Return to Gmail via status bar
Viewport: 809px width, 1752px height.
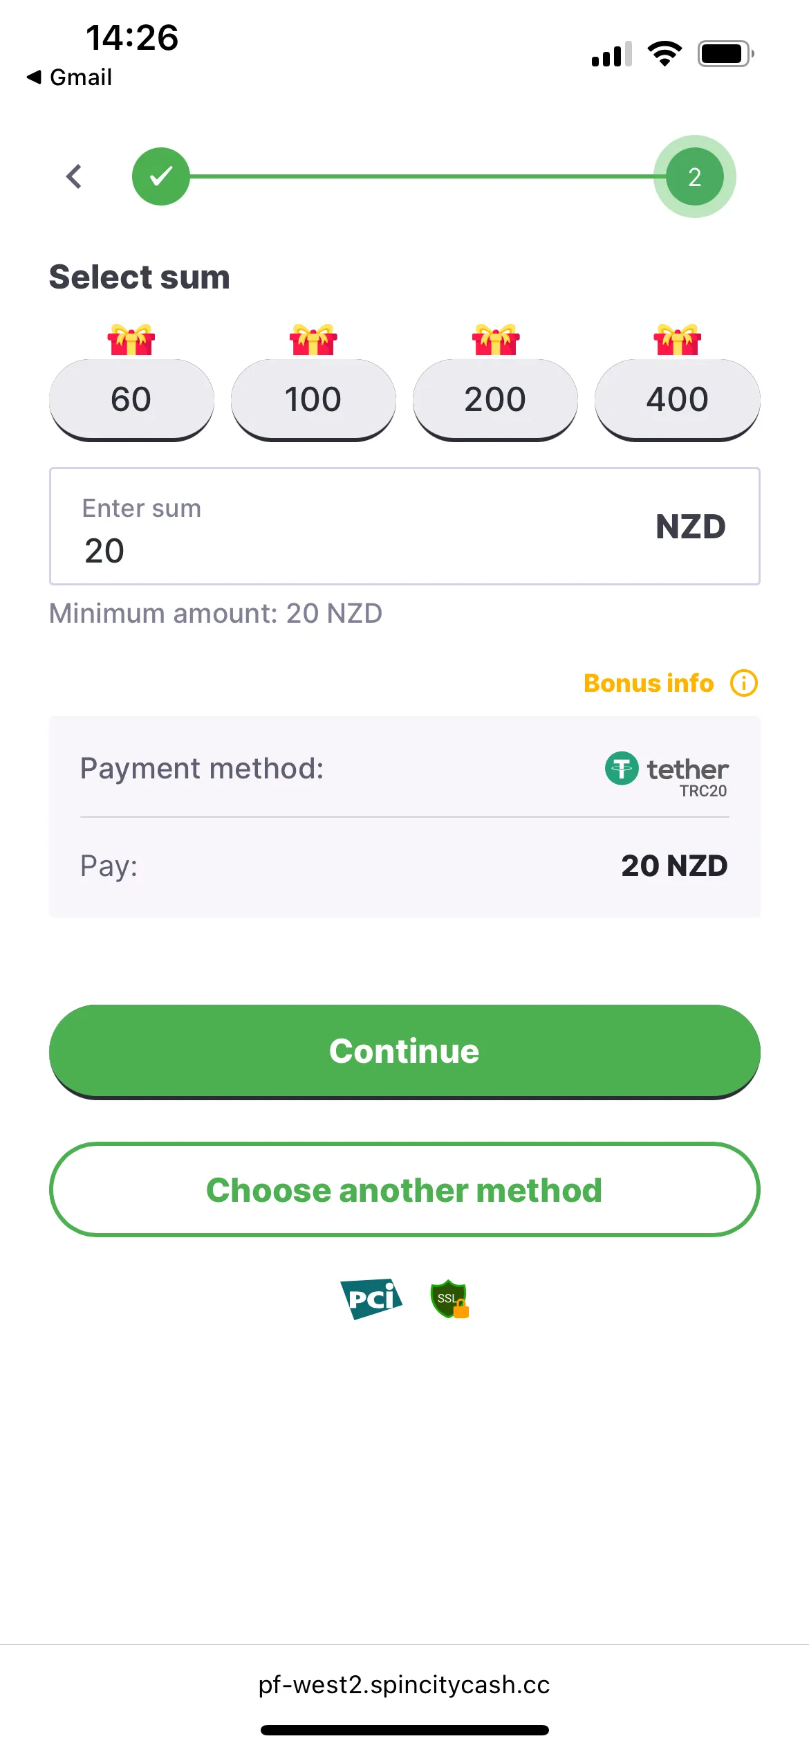[69, 77]
